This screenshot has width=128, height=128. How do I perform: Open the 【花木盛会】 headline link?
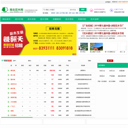(103, 33)
